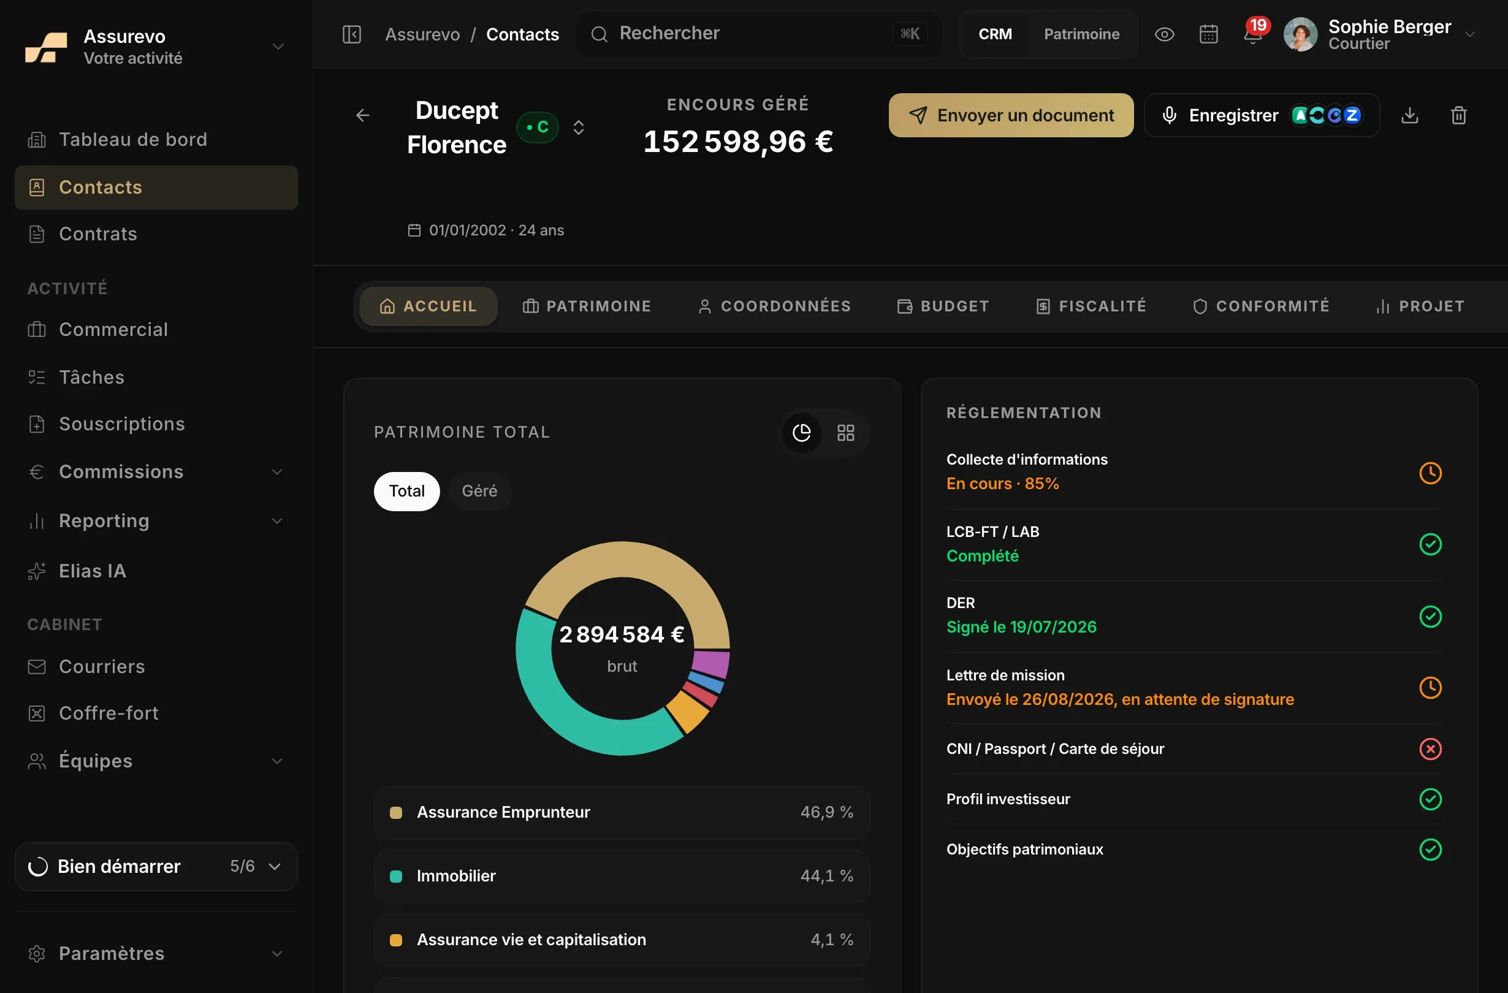This screenshot has width=1508, height=993.
Task: Open the Assurevo workspace switcher chevron
Action: coord(278,47)
